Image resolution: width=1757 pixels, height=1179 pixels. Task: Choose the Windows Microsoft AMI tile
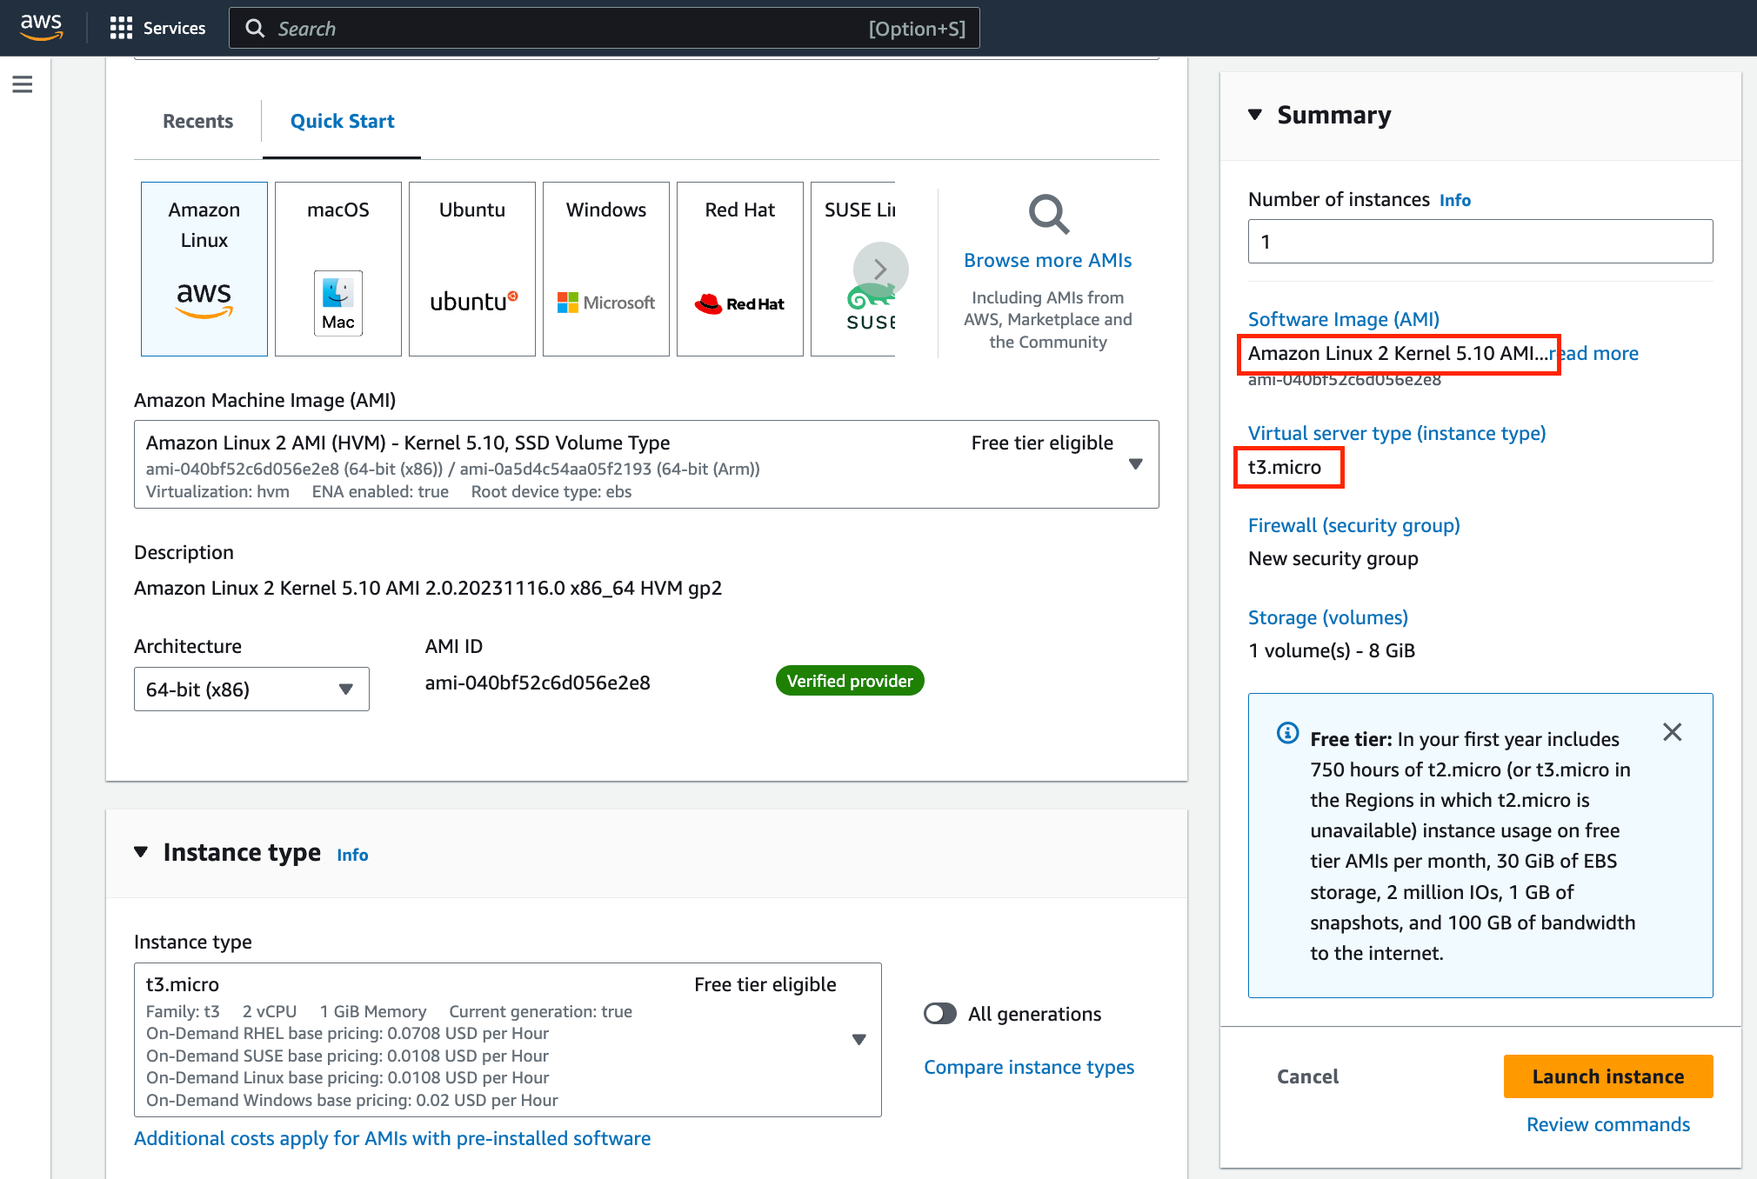tap(605, 269)
